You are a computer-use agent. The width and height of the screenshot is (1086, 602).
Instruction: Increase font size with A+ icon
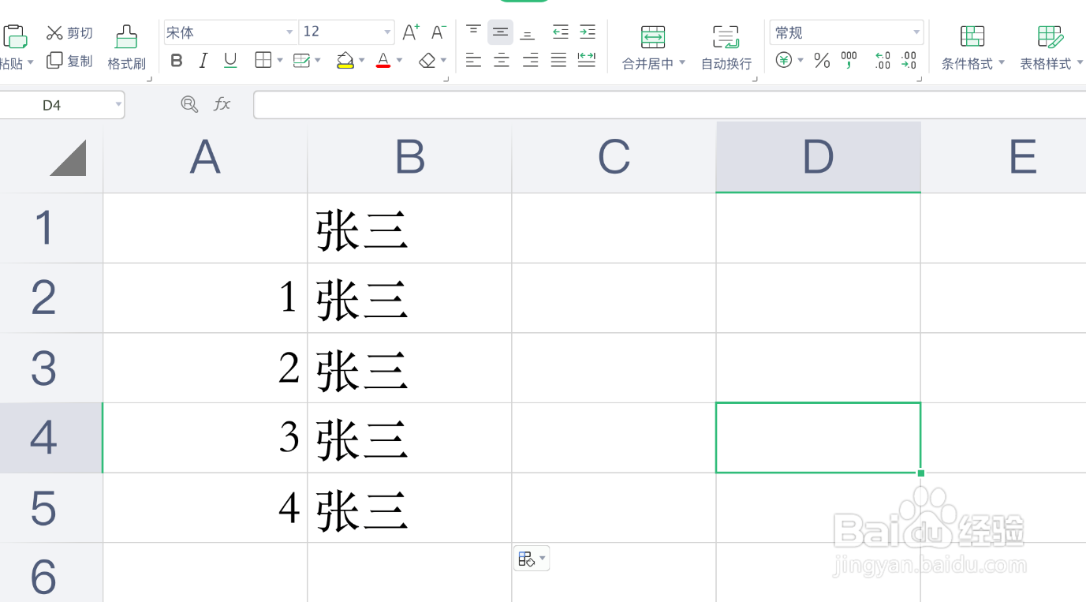pyautogui.click(x=410, y=32)
